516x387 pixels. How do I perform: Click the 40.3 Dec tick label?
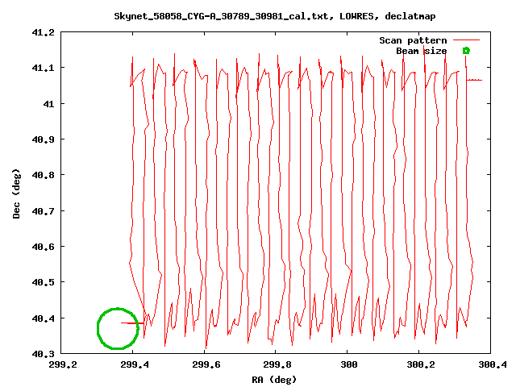pos(43,354)
